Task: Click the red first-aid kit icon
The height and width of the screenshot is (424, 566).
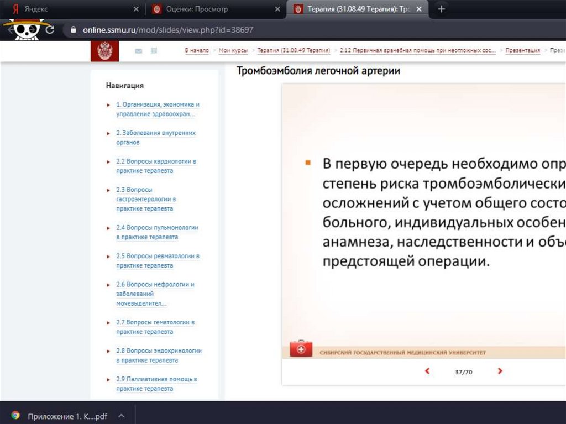Action: (301, 349)
